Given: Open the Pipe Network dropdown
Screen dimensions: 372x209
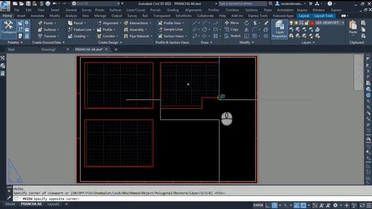Looking at the screenshot, I should coord(138,36).
